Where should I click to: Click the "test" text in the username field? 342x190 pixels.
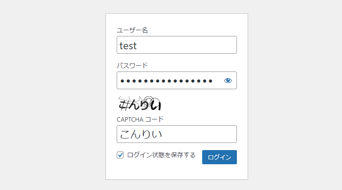(128, 45)
